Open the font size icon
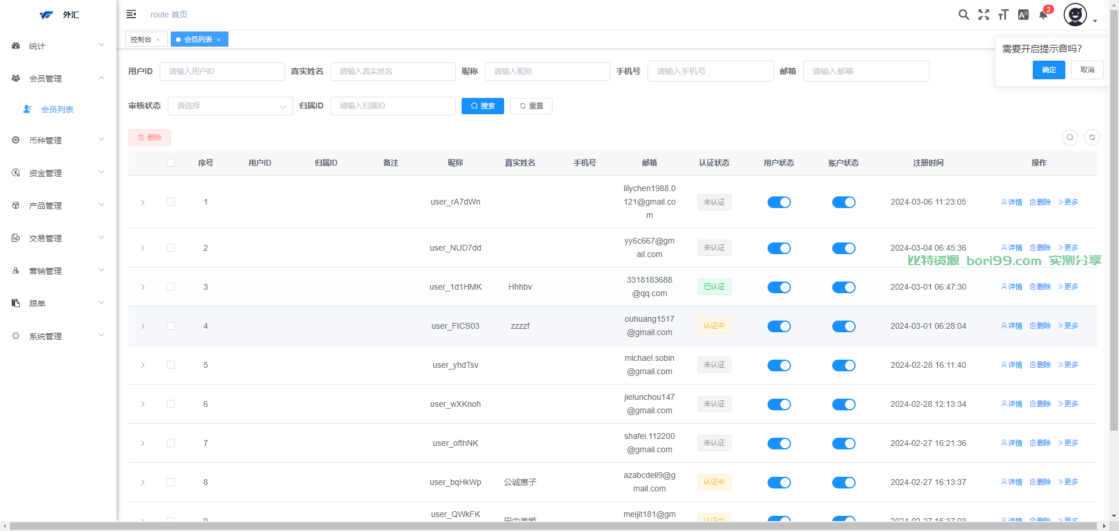Viewport: 1119px width, 531px height. point(1003,15)
